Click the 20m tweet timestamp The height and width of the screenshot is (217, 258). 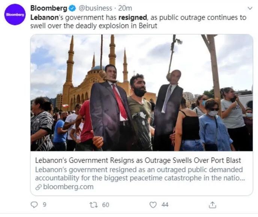click(125, 8)
